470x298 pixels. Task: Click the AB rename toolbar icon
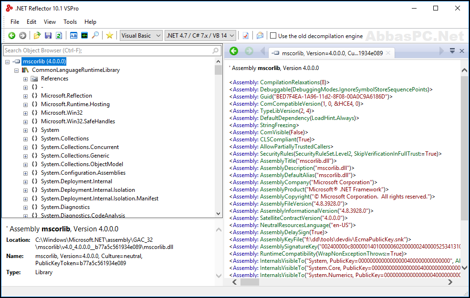tap(73, 36)
